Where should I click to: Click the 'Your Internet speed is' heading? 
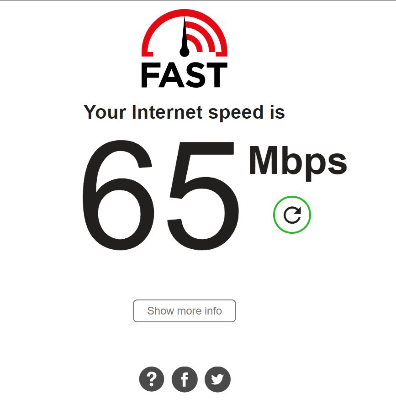[184, 112]
